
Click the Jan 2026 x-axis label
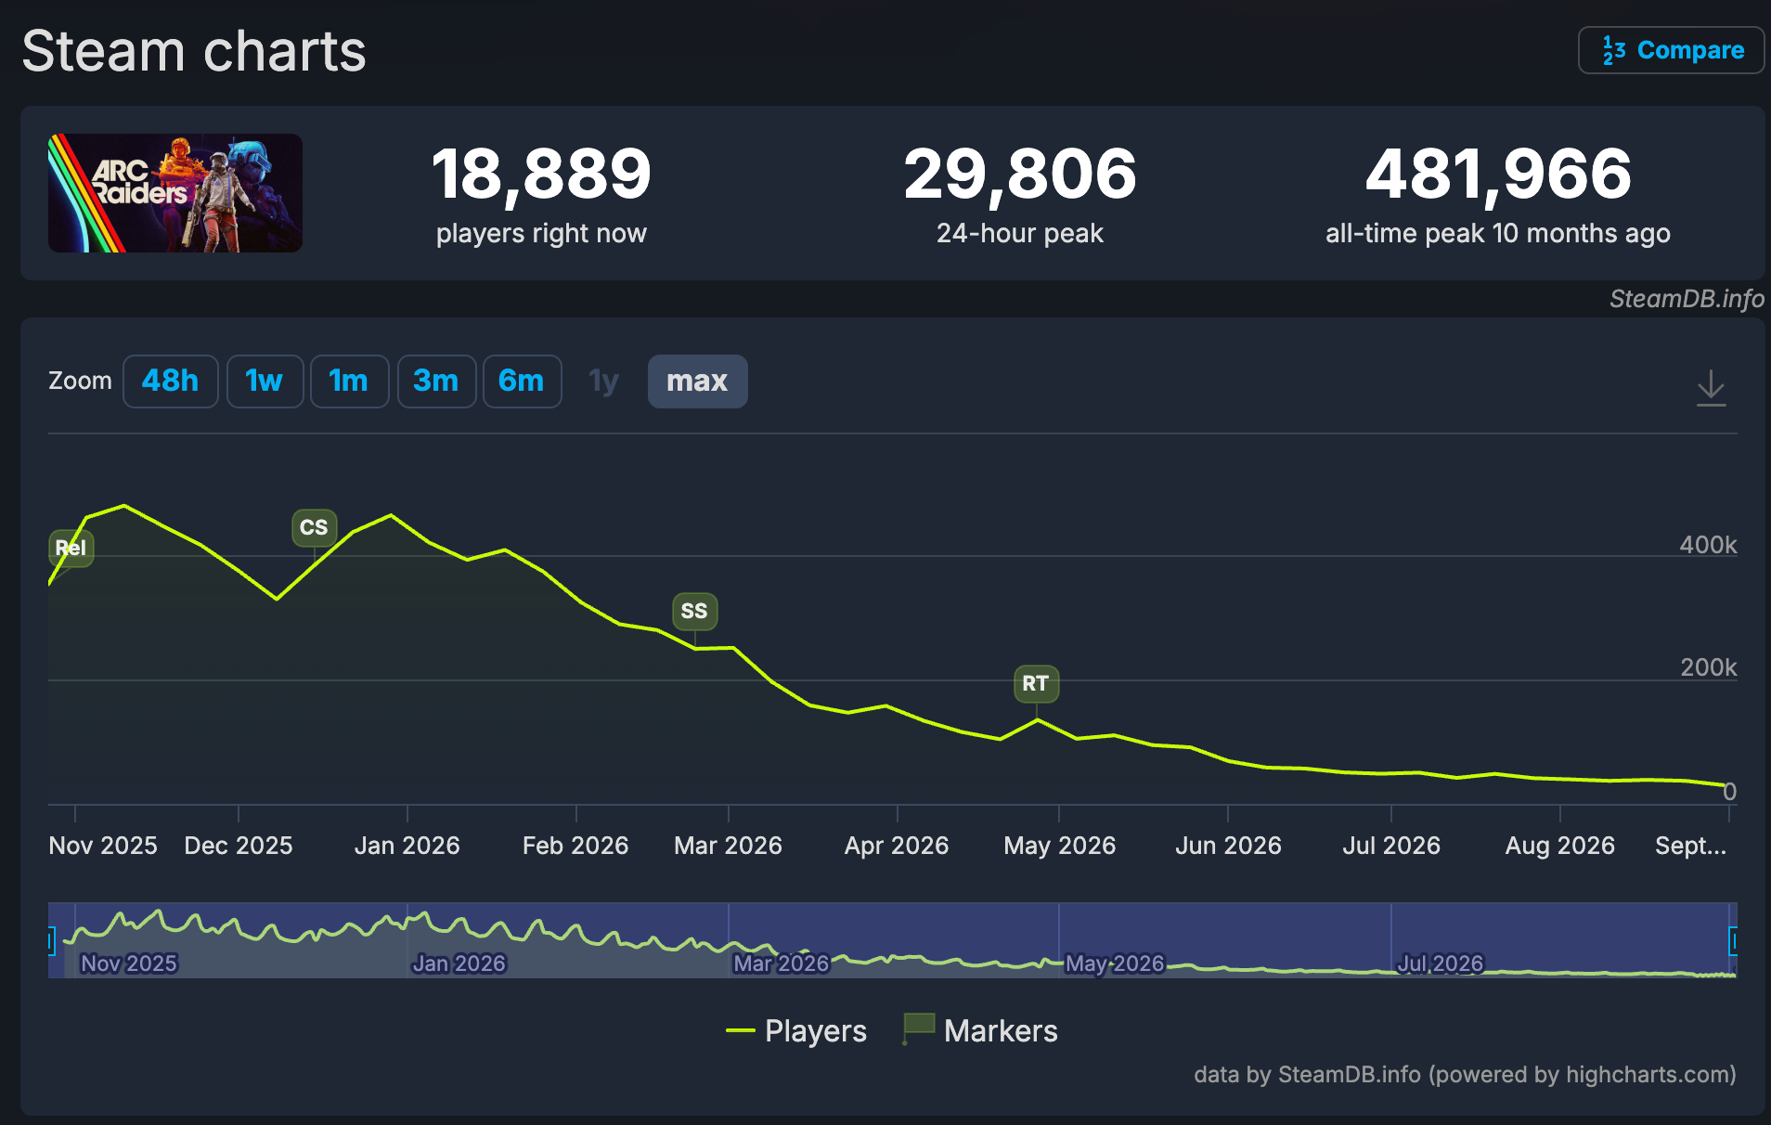[x=407, y=846]
